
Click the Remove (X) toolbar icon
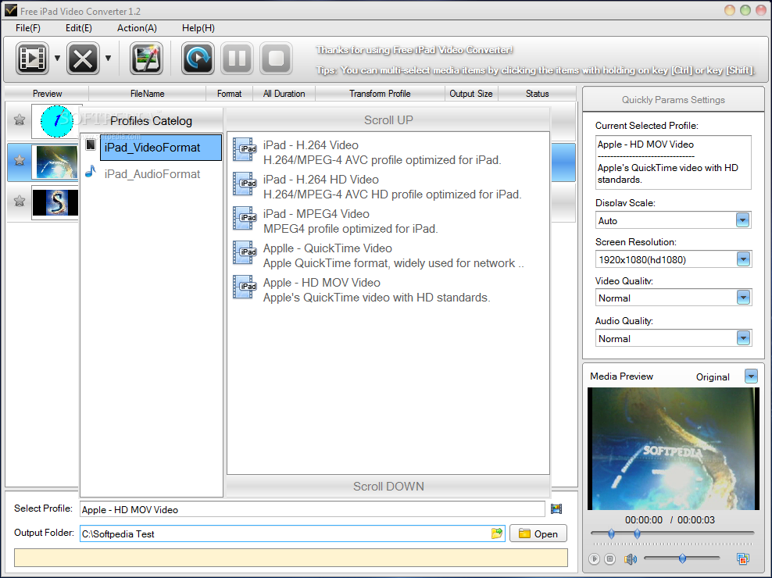click(83, 59)
